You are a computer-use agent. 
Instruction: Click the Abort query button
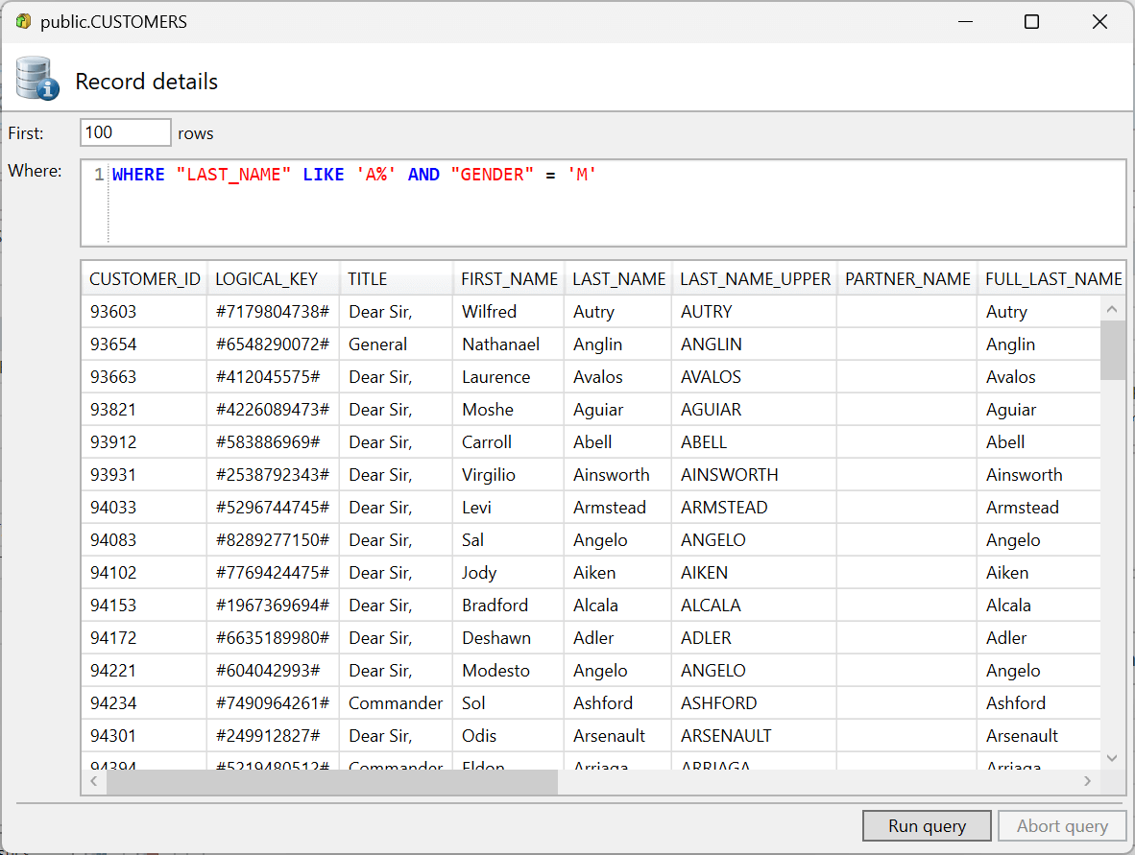click(1062, 825)
